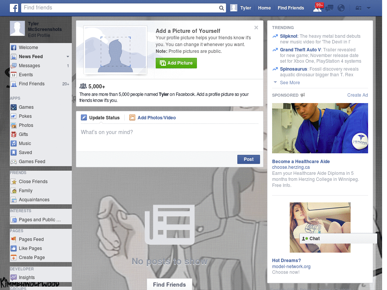
Task: Click the Pokes icon
Action: point(14,116)
